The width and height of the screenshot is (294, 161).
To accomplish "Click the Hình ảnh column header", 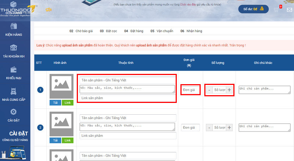I will 60,63.
